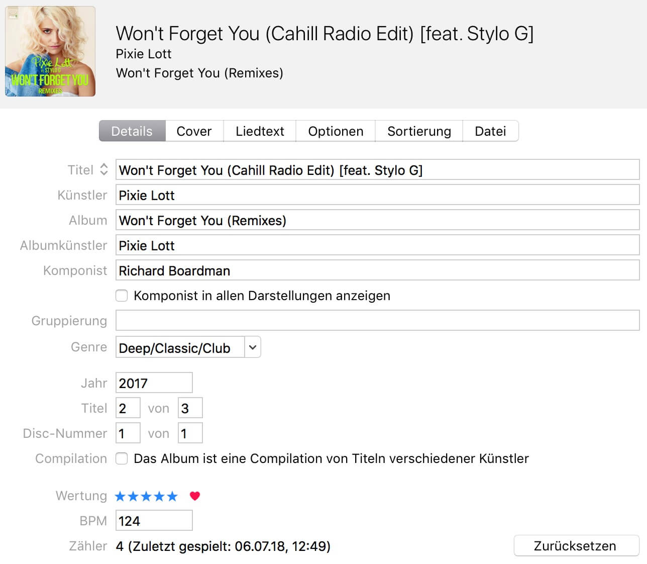Click the Disc-Nummer total field after von
The width and height of the screenshot is (647, 564).
[190, 433]
